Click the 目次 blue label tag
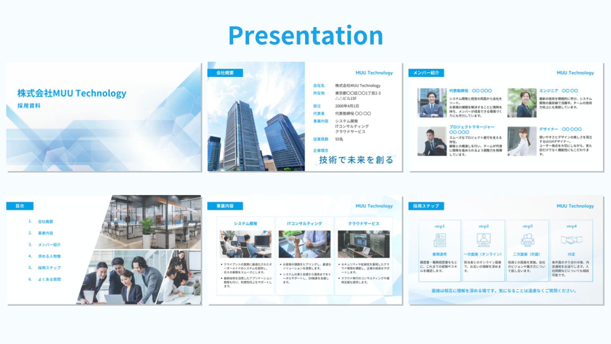The width and height of the screenshot is (611, 344). (20, 206)
